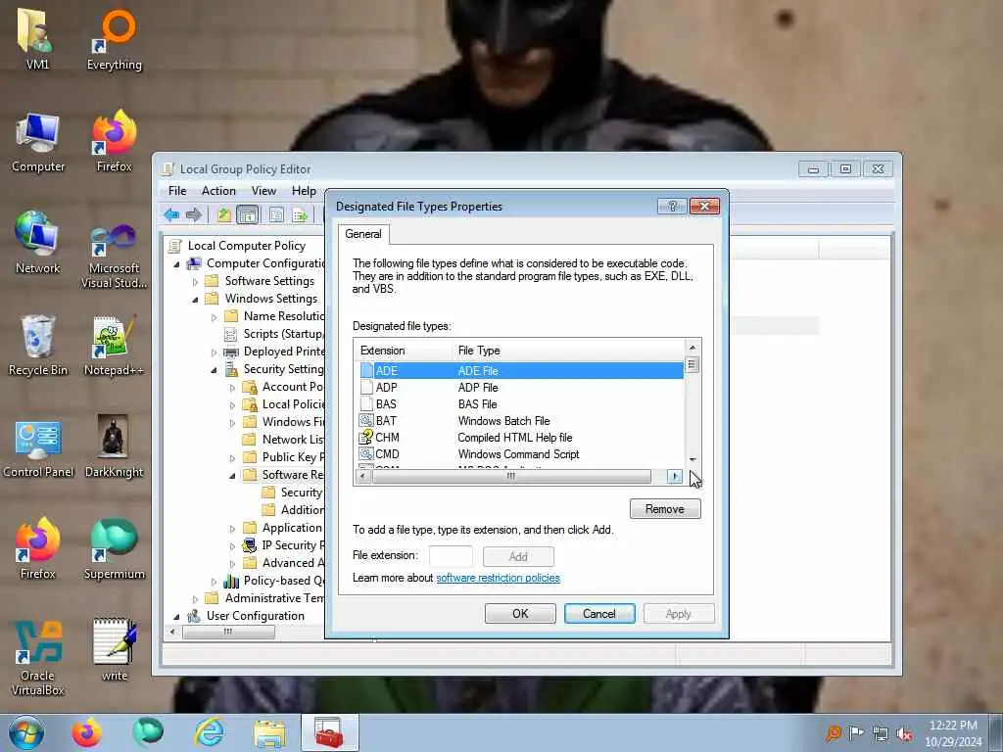The image size is (1003, 752).
Task: Collapse the Computer Configuration tree node
Action: tap(177, 264)
